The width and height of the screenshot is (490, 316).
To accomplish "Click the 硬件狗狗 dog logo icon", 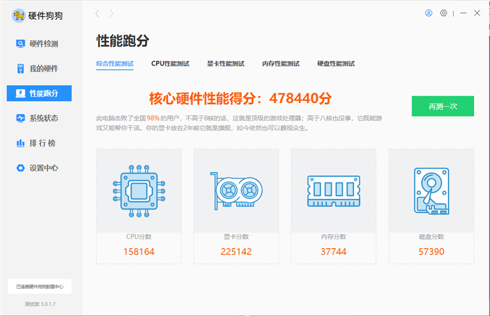I will click(18, 16).
